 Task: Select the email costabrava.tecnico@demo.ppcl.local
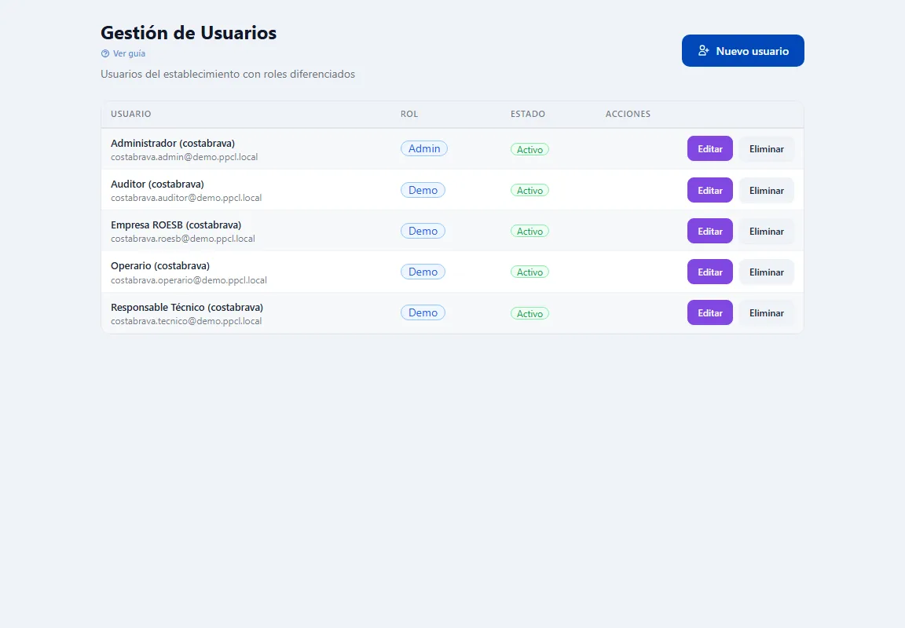pyautogui.click(x=186, y=321)
